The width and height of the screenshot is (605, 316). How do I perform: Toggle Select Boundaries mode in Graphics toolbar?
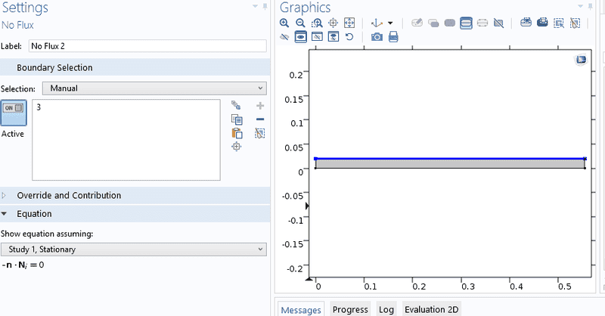[466, 23]
